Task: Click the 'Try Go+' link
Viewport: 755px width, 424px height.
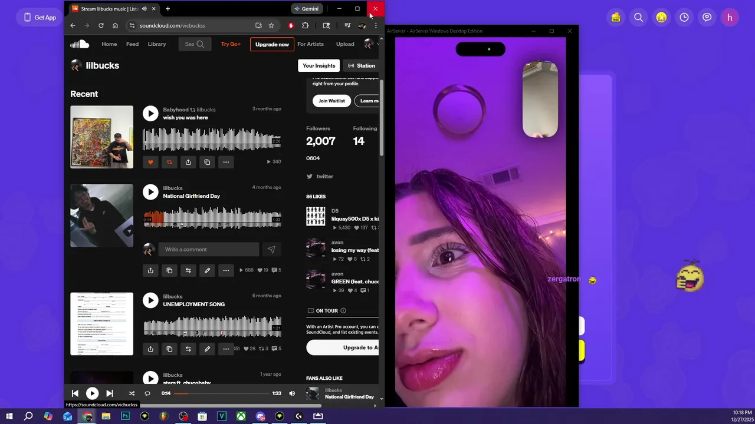Action: coord(231,44)
